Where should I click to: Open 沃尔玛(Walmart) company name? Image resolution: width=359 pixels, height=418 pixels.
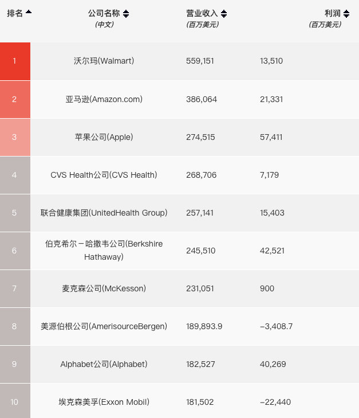[x=104, y=61]
